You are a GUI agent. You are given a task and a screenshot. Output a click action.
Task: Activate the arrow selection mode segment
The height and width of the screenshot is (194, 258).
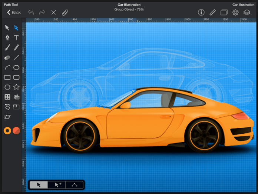click(x=39, y=185)
